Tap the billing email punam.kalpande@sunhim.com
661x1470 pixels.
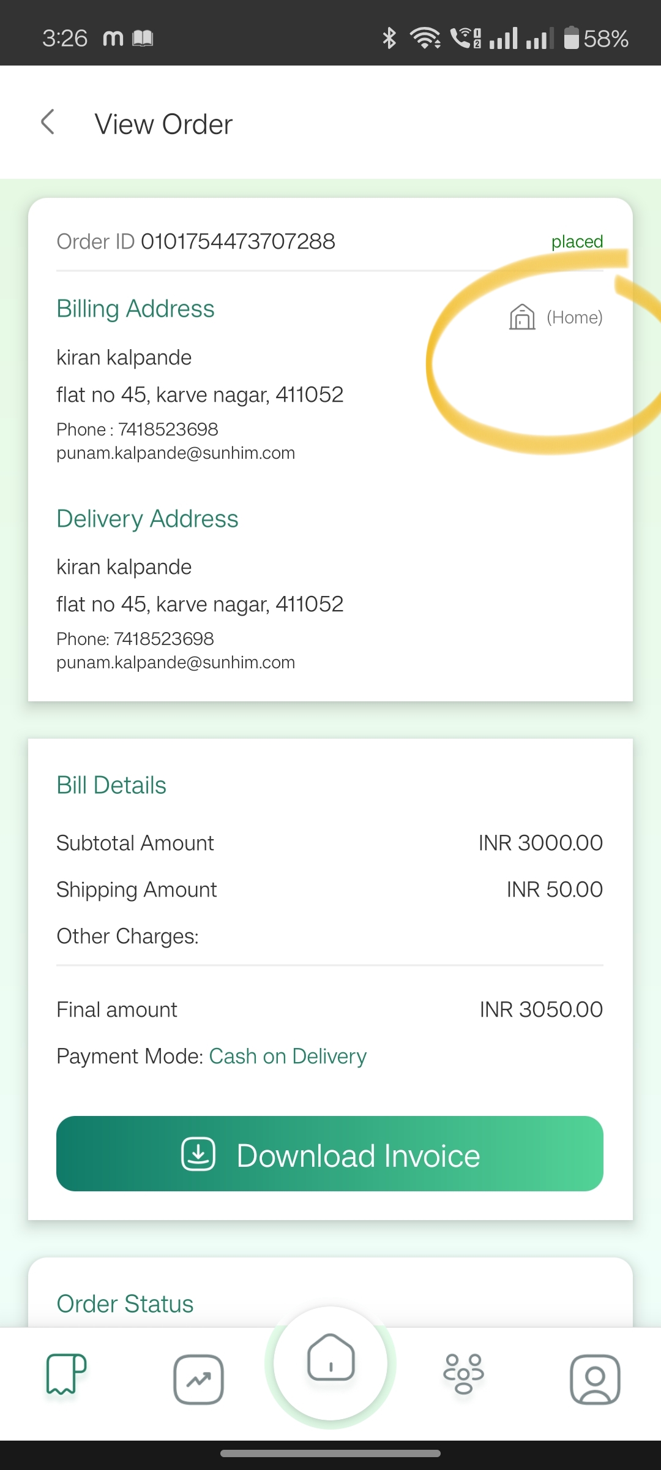click(x=176, y=453)
